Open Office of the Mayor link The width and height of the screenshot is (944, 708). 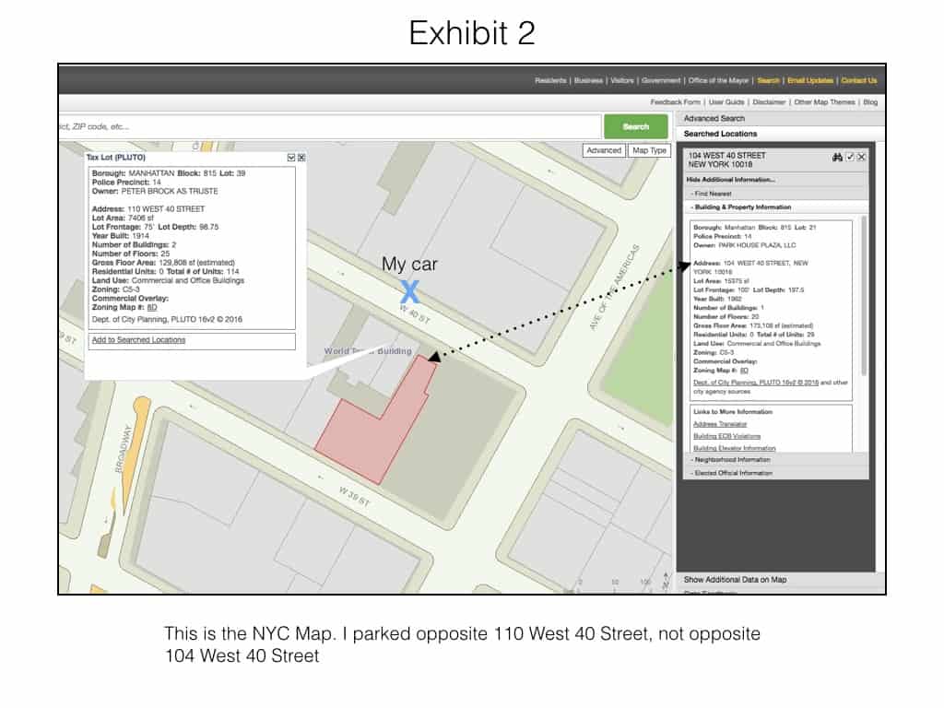pos(718,81)
